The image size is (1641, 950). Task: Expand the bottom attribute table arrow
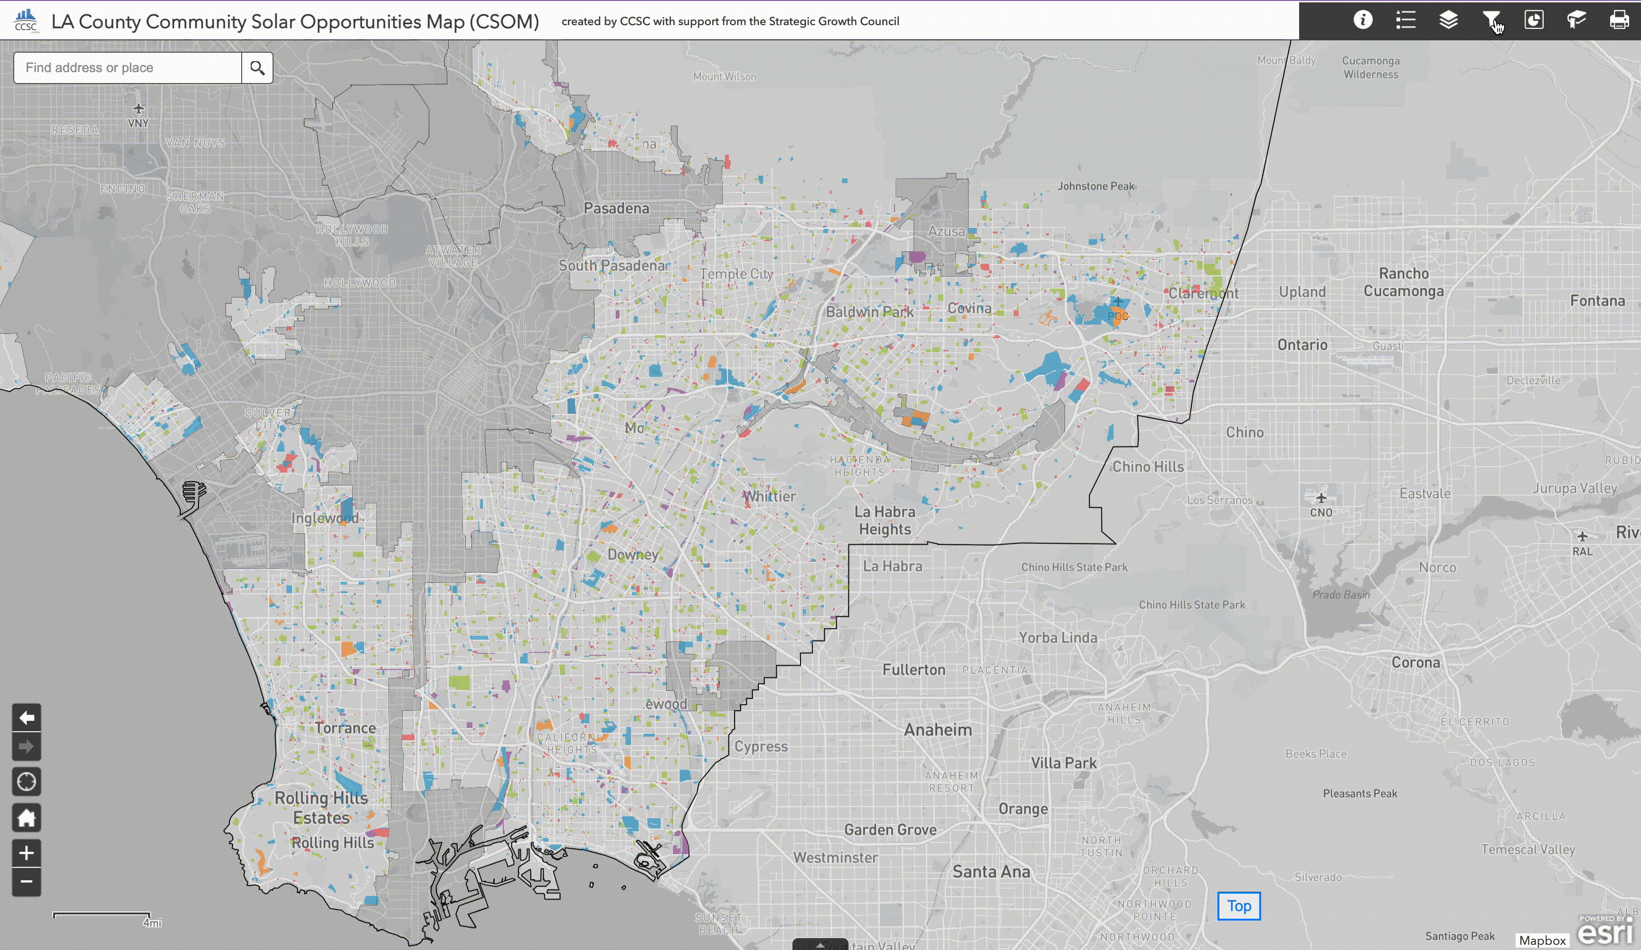(820, 945)
